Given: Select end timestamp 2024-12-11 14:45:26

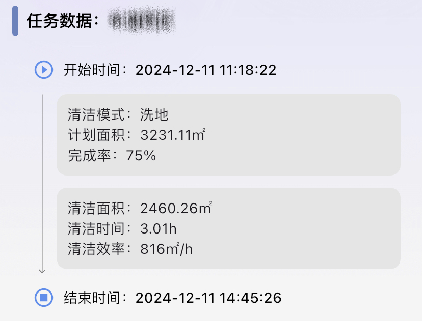Looking at the screenshot, I should coord(208,298).
